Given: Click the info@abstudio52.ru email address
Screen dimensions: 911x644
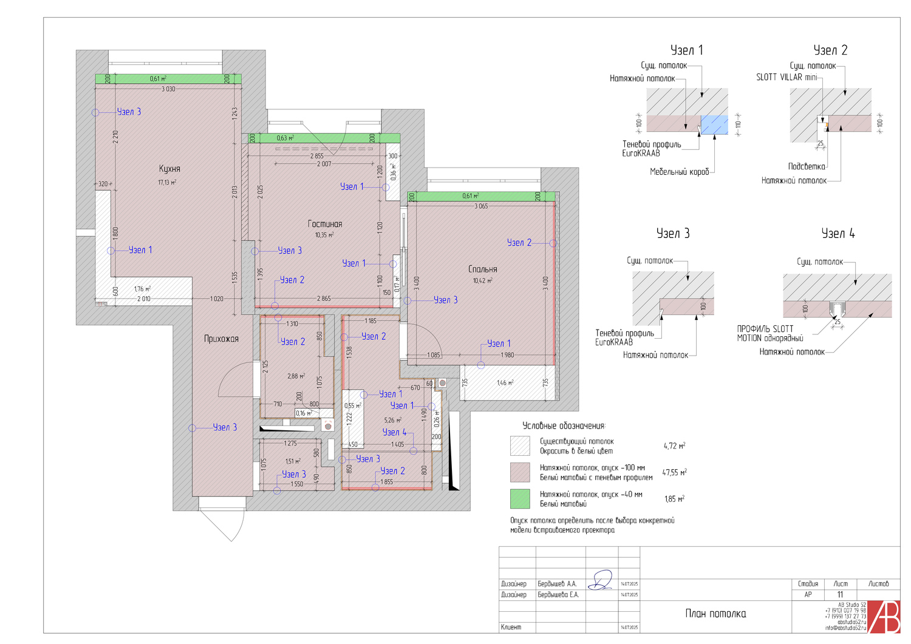Looking at the screenshot, I should coord(845,628).
